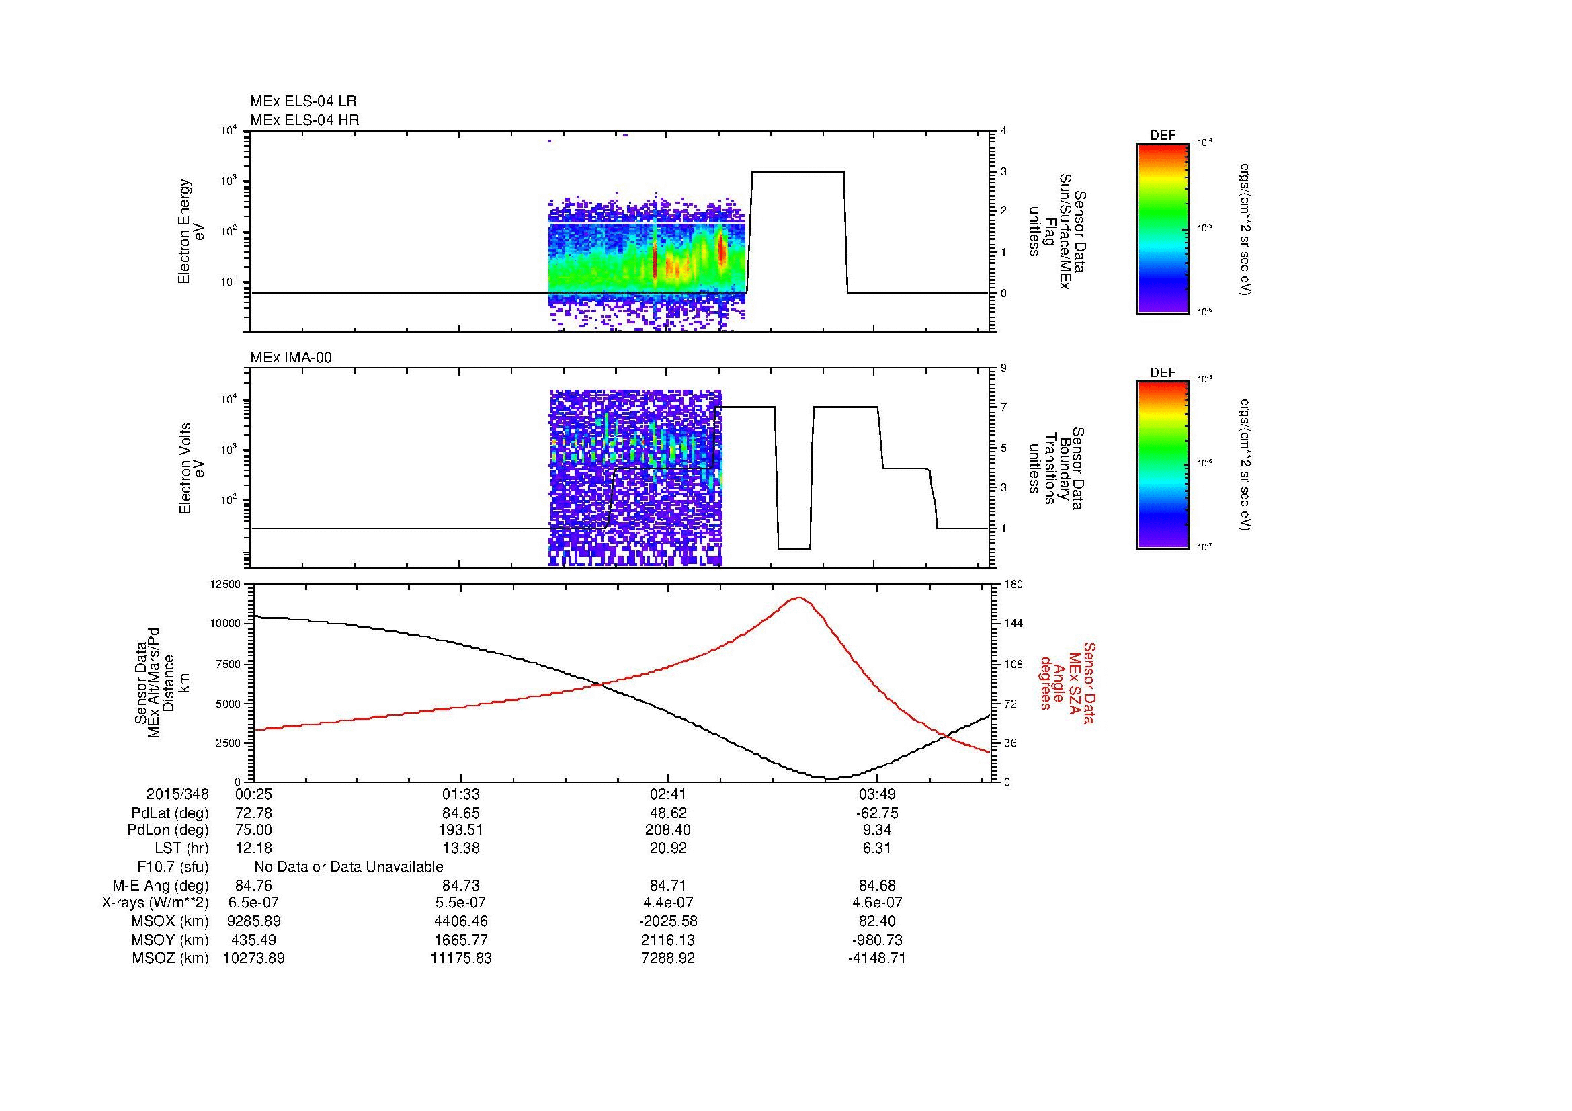Click the '12500' altitude axis tick label
Viewport: 1572px width, 1111px height.
pos(224,584)
